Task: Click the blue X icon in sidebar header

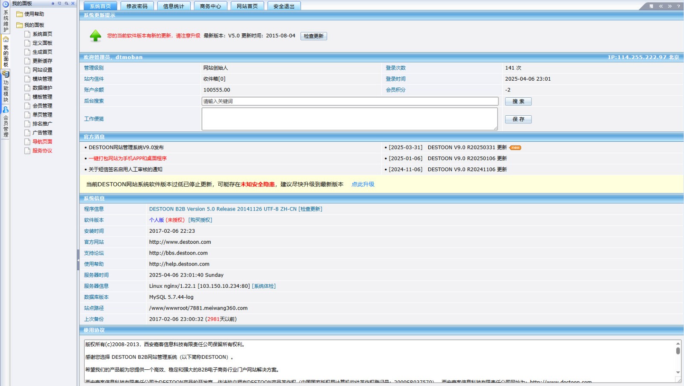Action: (x=73, y=3)
